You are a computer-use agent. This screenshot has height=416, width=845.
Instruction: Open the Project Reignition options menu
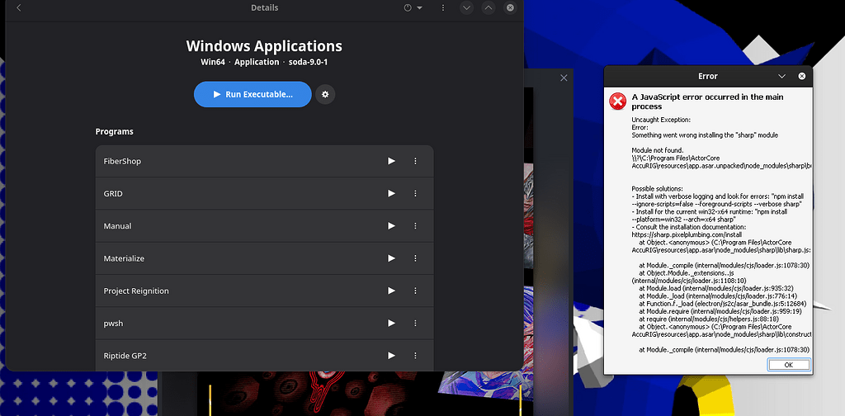tap(416, 291)
